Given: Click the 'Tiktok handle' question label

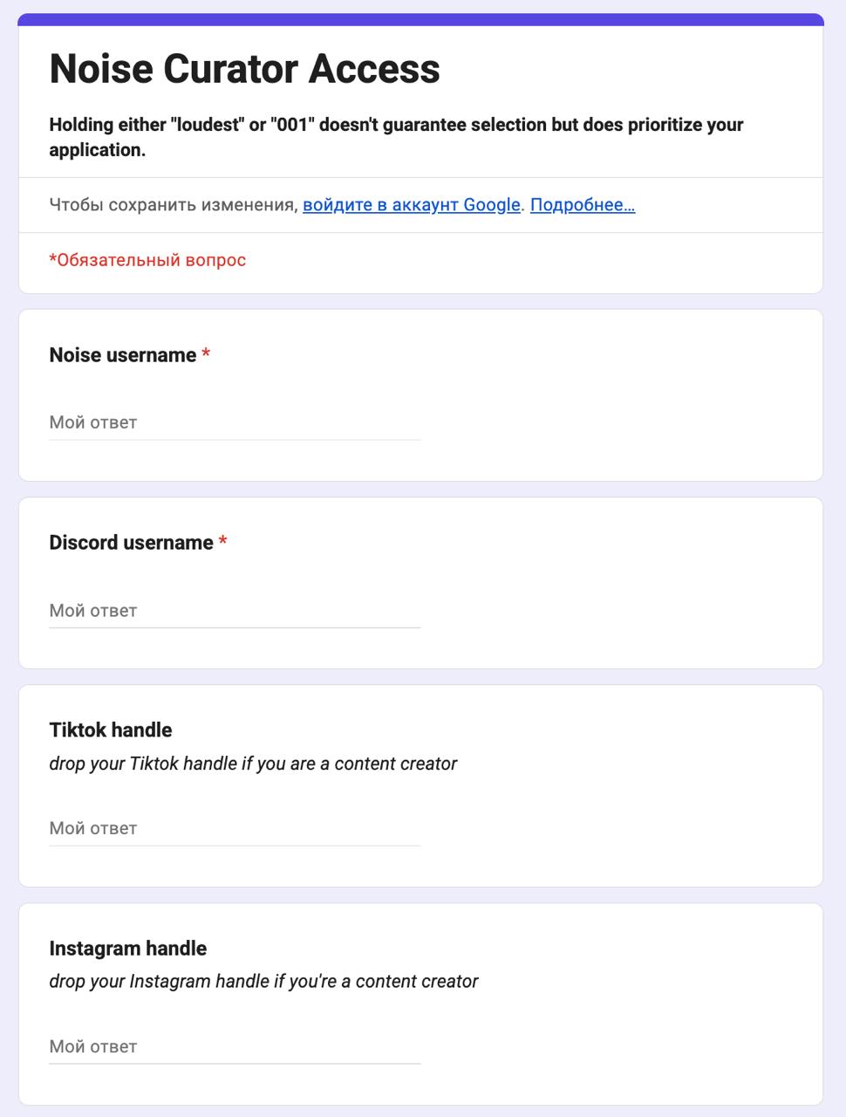Looking at the screenshot, I should (x=111, y=730).
